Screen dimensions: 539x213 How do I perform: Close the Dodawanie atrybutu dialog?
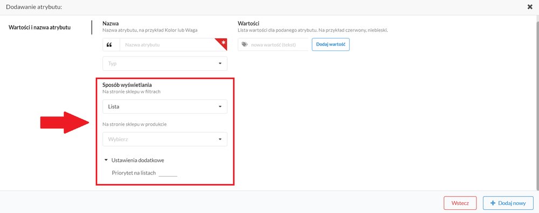pos(530,6)
